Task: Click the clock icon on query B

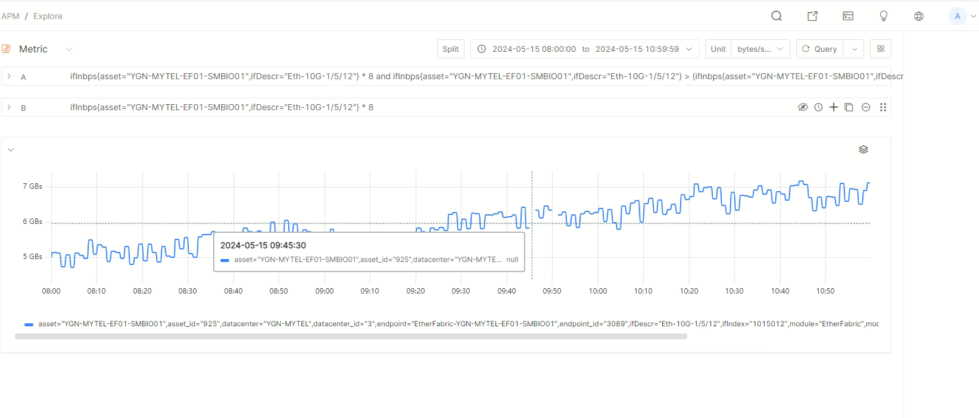Action: coord(818,107)
